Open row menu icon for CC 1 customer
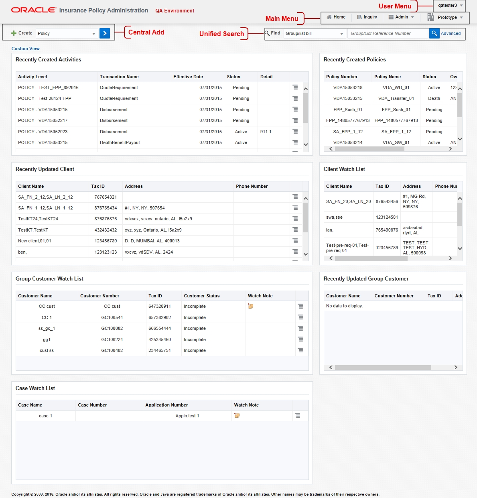 coord(300,317)
